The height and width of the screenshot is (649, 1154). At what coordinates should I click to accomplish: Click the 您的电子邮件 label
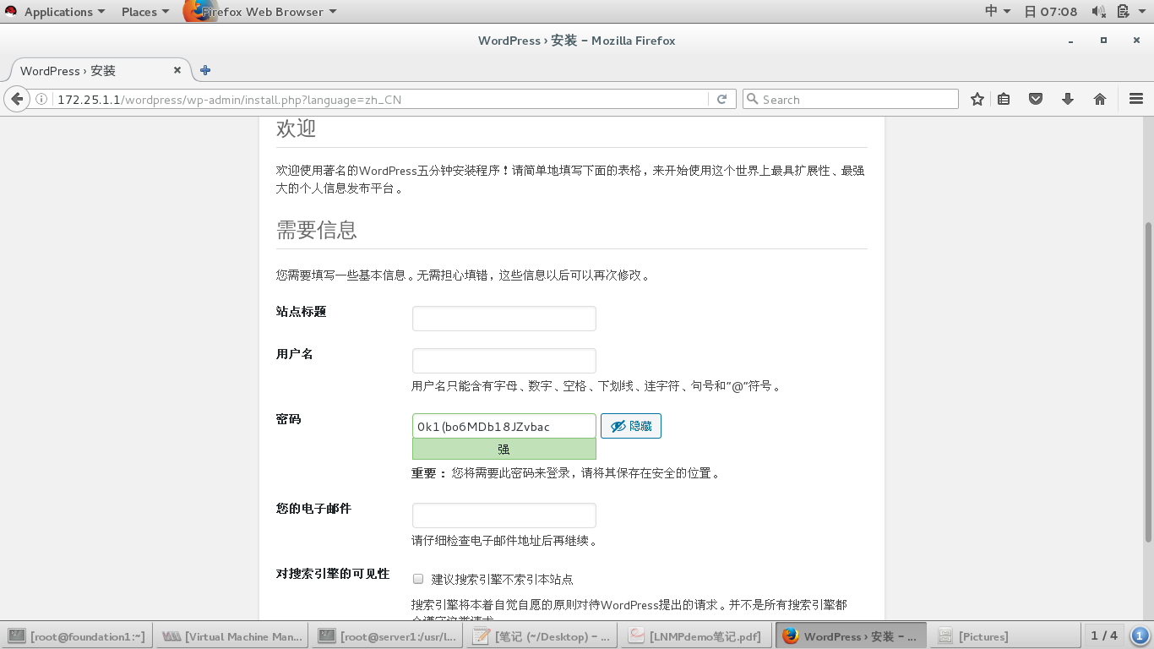(x=313, y=509)
